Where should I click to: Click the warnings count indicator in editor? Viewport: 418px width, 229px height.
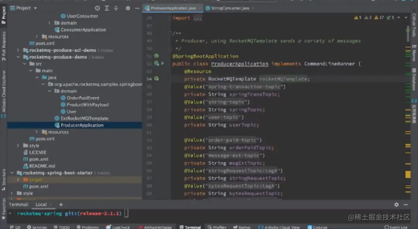click(358, 17)
